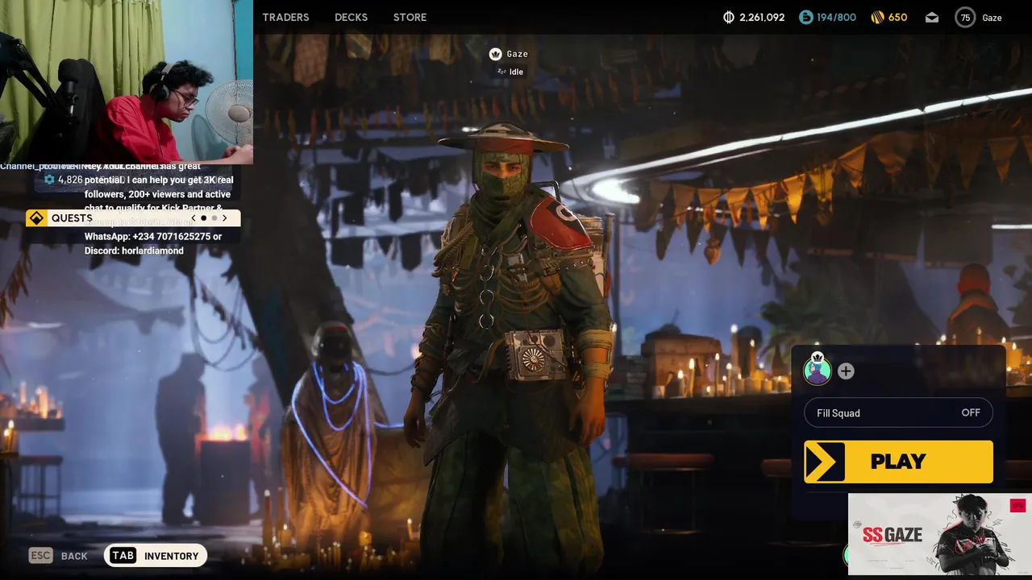
Task: Go to next quest with right chevron
Action: [225, 218]
